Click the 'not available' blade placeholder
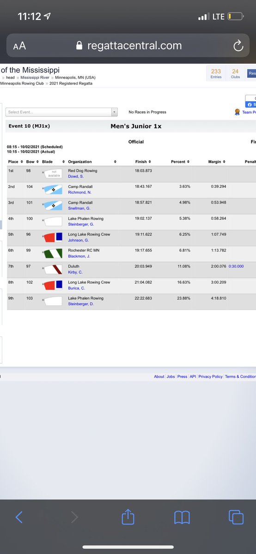Screen dimensions: 256x554 (x=53, y=174)
